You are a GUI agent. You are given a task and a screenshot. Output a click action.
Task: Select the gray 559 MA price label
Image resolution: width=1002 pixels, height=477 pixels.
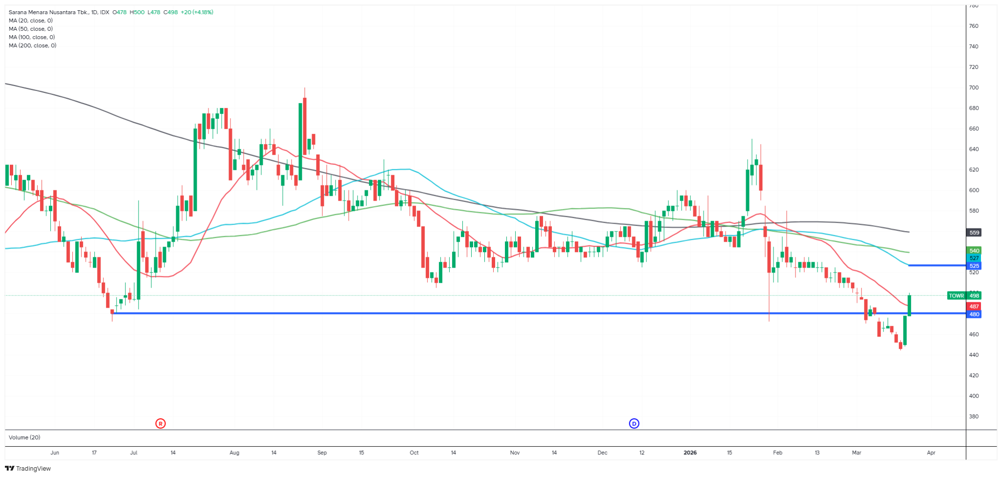[x=974, y=233]
